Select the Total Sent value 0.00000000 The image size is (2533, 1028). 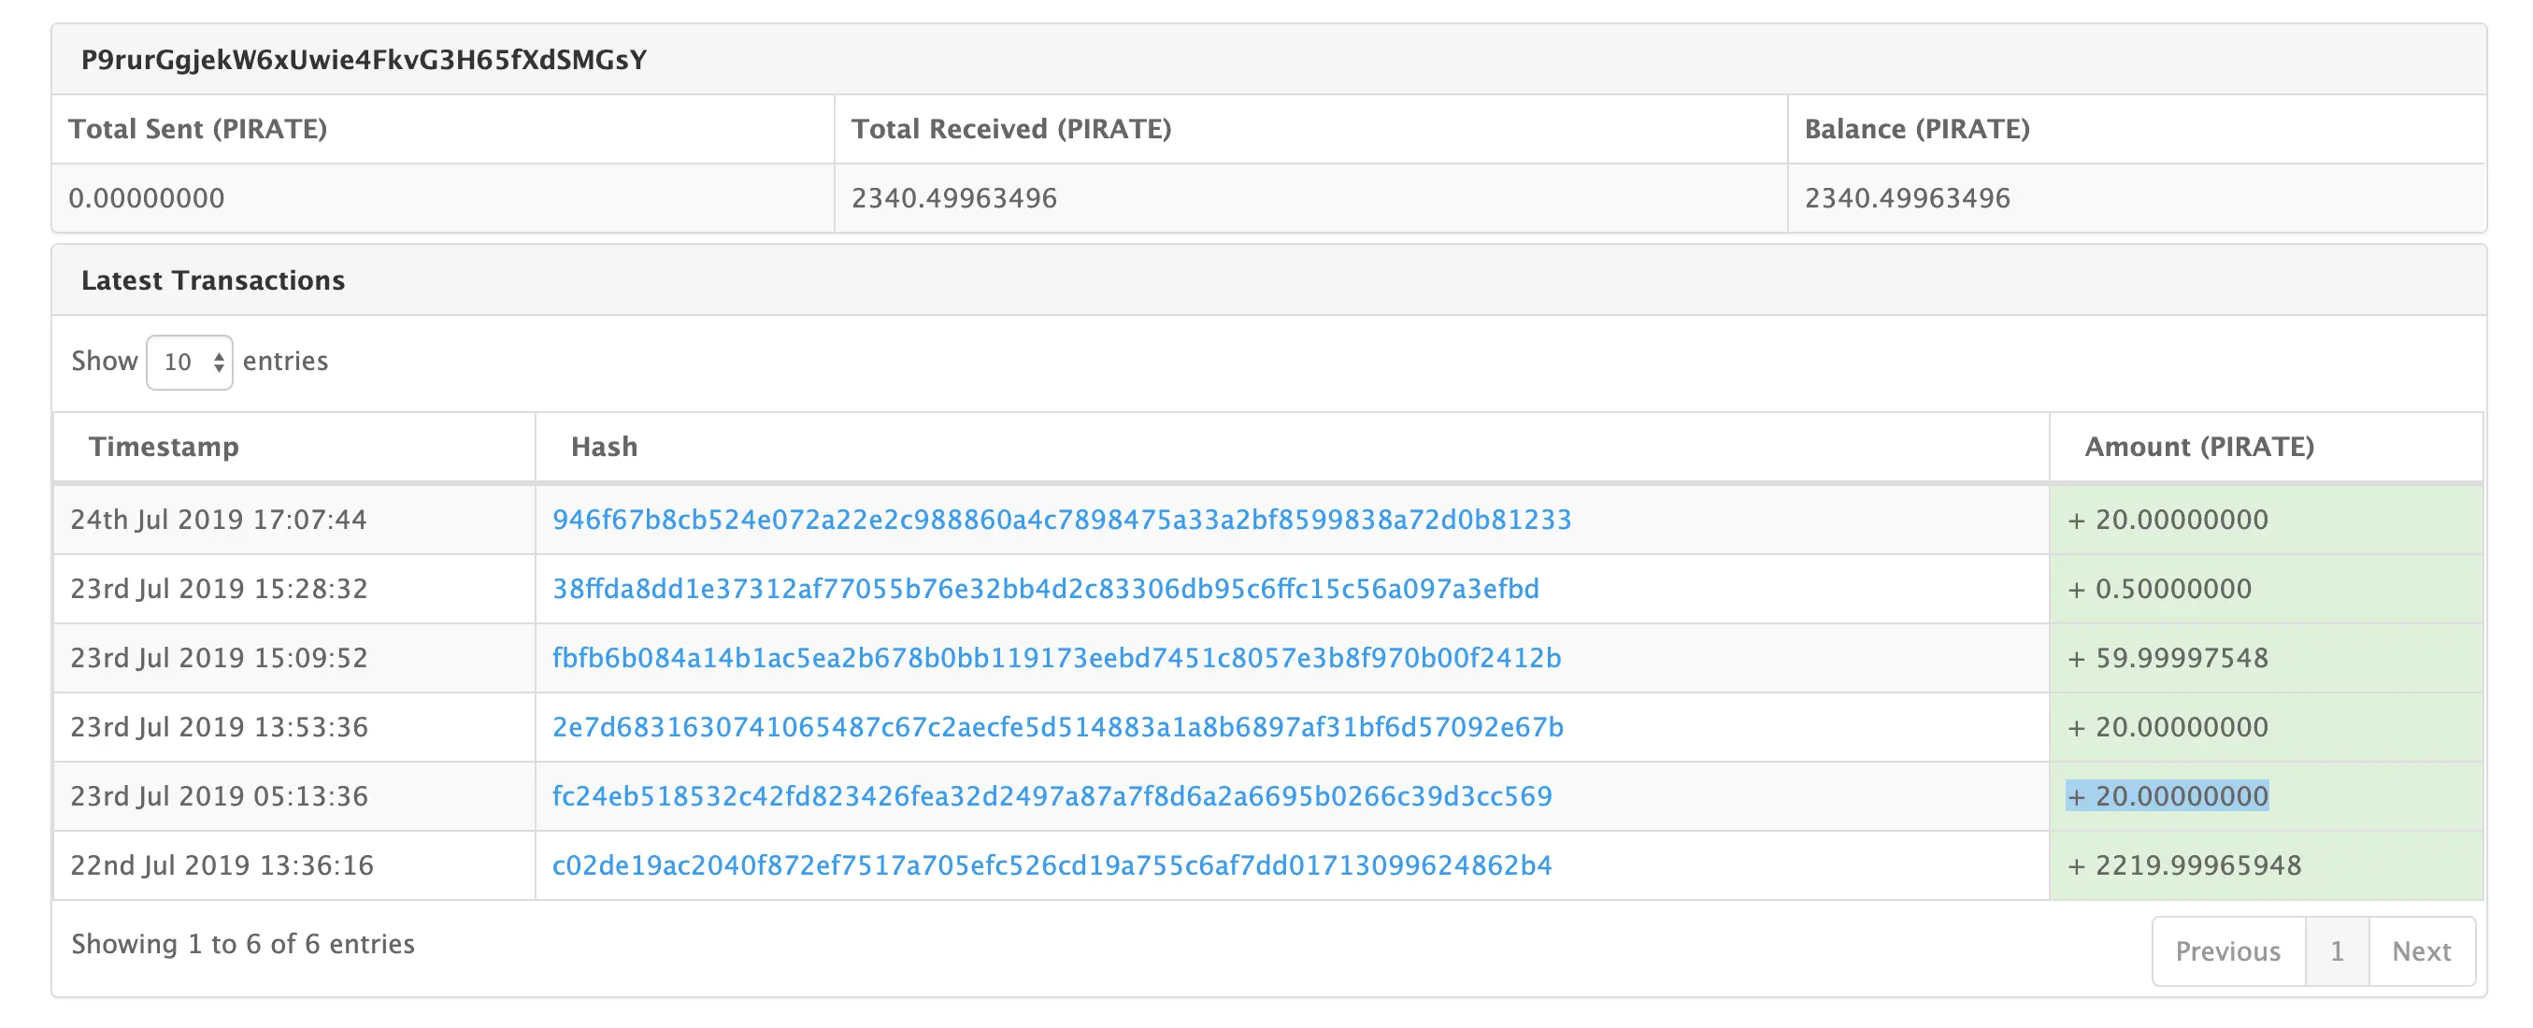tap(147, 197)
